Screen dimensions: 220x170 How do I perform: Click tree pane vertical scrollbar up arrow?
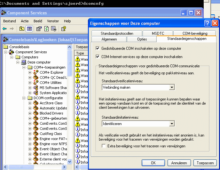tap(70, 47)
